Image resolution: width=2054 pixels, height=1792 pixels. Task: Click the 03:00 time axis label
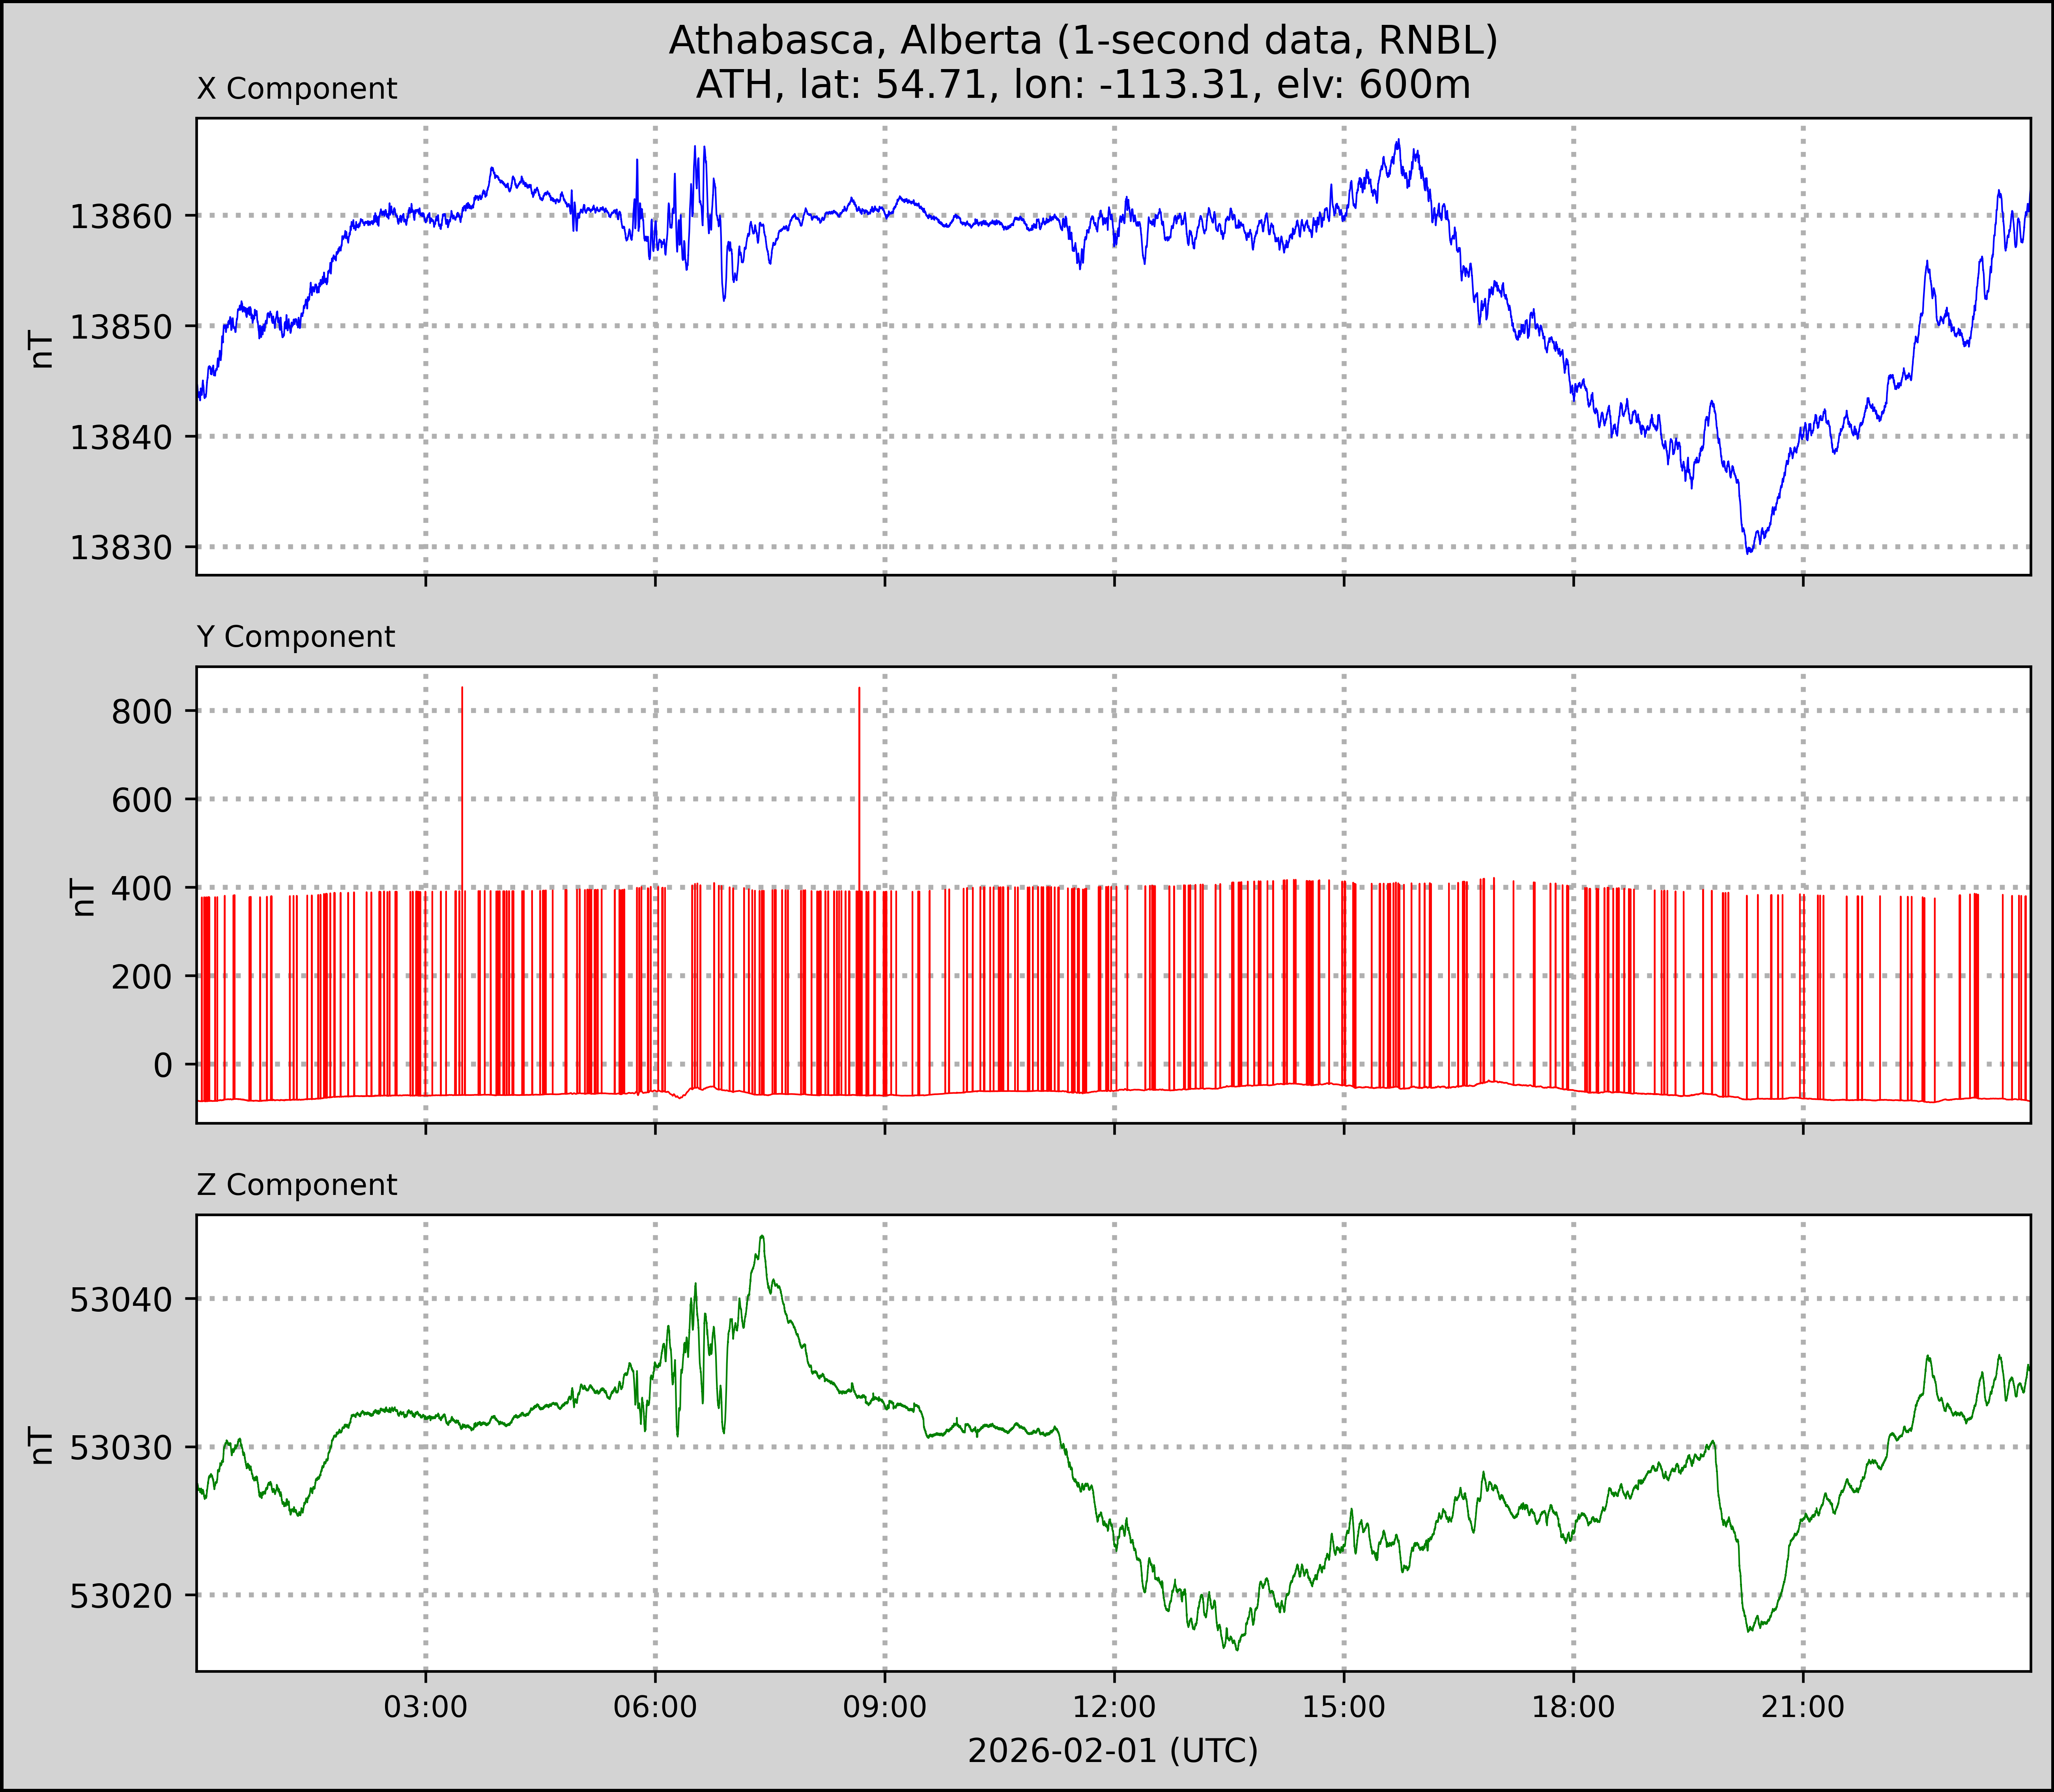tap(426, 1707)
